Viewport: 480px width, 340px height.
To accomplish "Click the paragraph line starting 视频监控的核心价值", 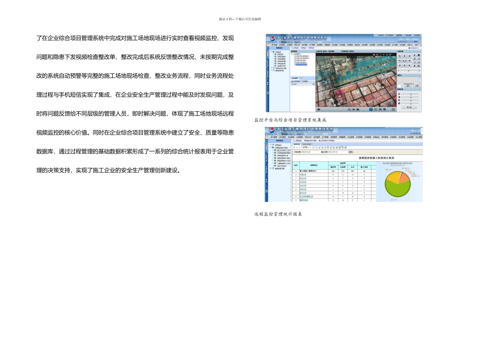I will click(x=135, y=133).
